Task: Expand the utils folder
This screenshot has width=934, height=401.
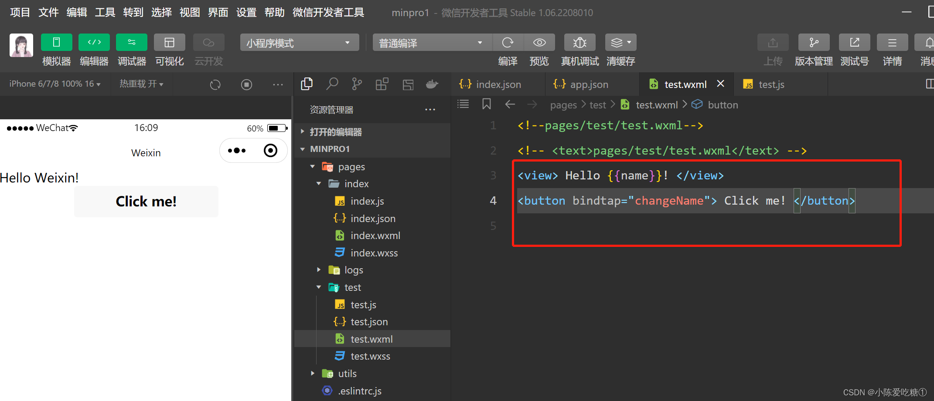Action: (x=372, y=374)
